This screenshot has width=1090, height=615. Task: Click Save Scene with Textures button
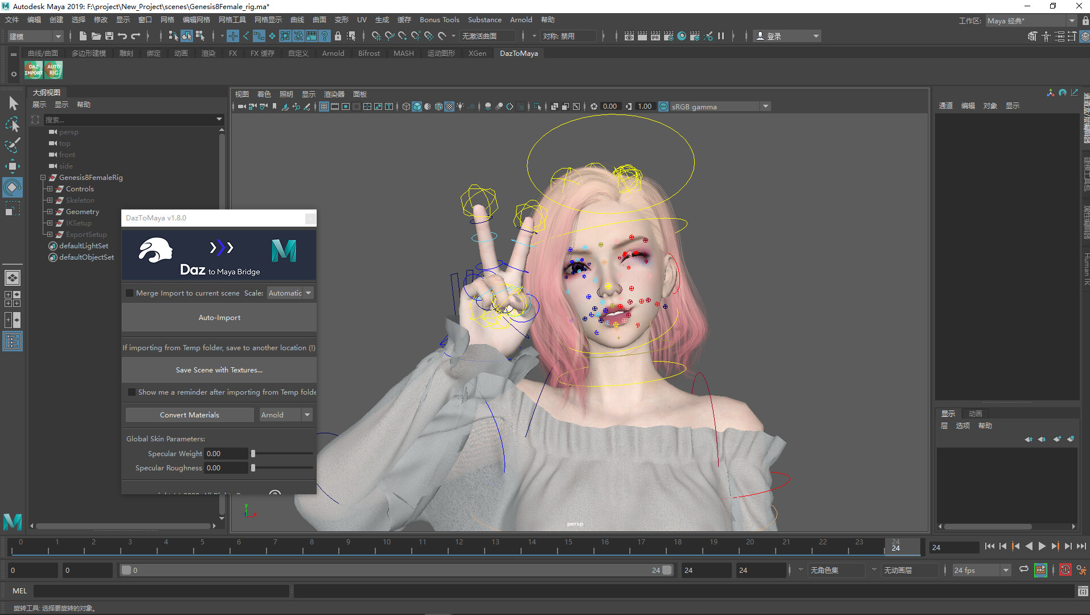219,370
